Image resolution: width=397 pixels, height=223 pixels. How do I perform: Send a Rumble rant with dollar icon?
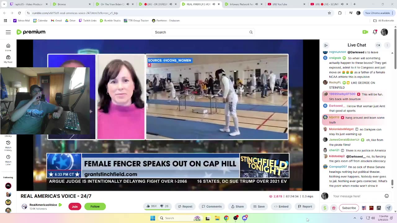click(325, 208)
